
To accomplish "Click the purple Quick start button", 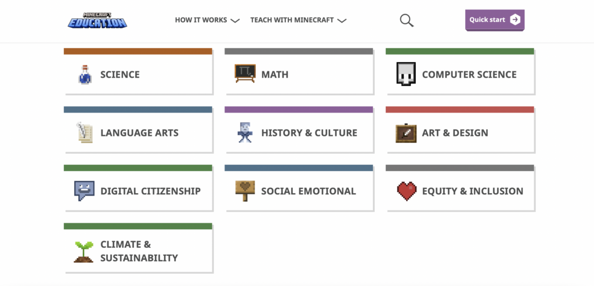I will pyautogui.click(x=495, y=20).
